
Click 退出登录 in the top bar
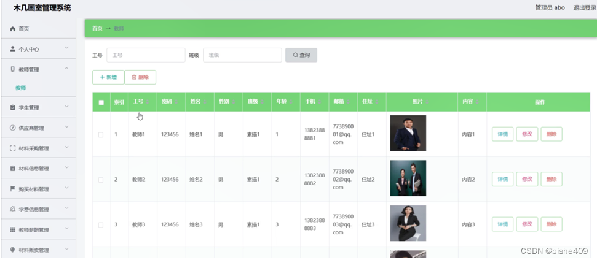[585, 7]
